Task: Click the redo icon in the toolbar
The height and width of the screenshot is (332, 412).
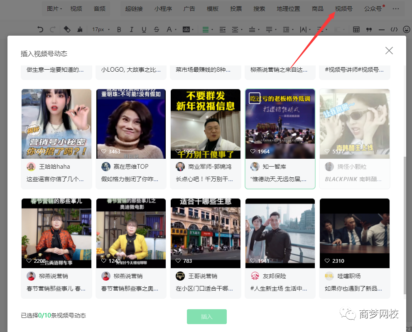Action: pyautogui.click(x=53, y=29)
